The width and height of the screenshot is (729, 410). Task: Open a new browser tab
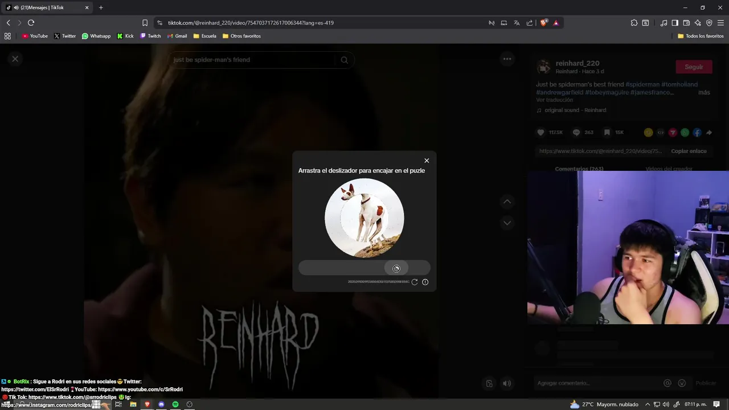(101, 7)
